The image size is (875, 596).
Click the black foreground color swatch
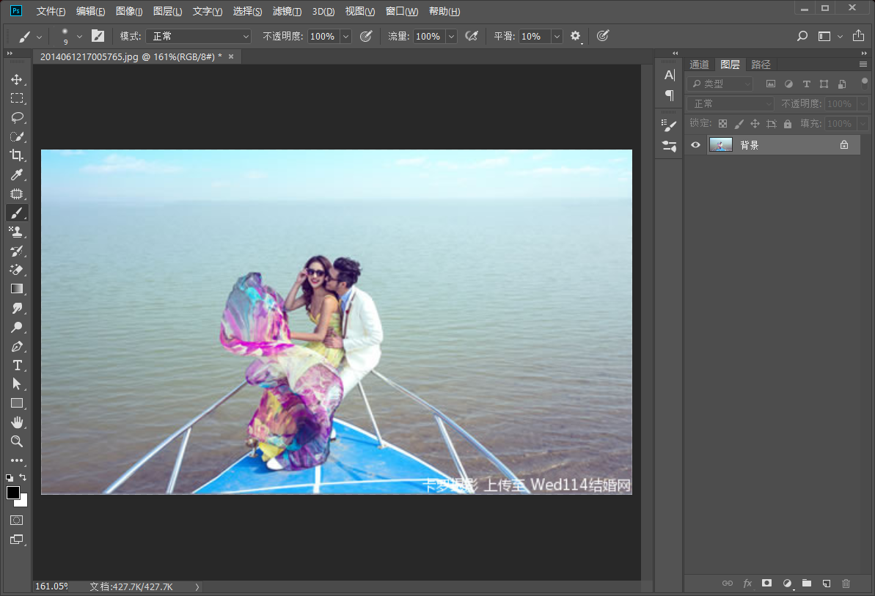[x=13, y=493]
